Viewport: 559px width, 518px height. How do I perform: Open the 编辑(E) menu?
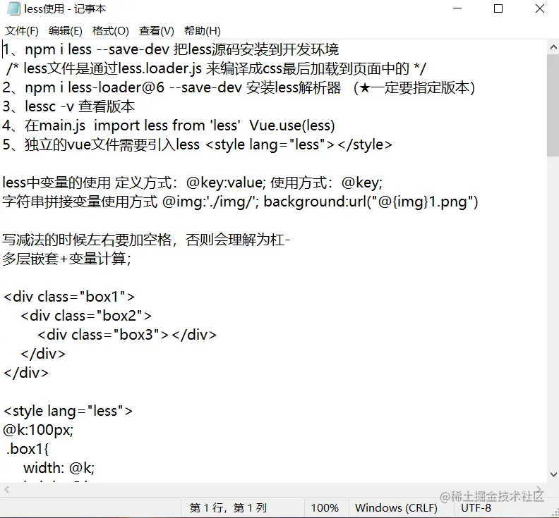66,31
